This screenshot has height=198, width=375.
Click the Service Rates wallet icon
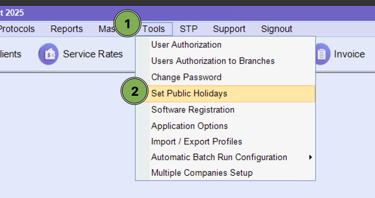[48, 54]
